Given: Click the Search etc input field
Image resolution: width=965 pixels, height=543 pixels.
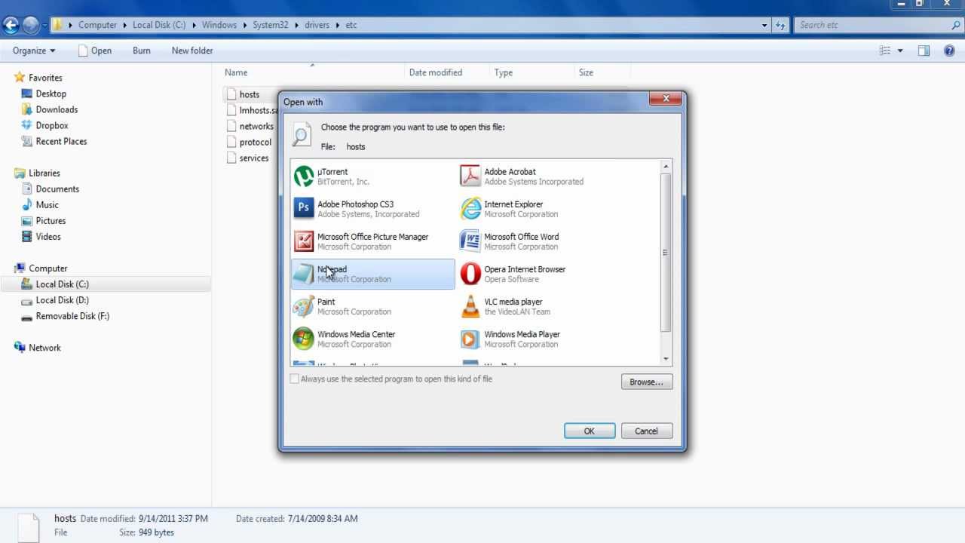Looking at the screenshot, I should [872, 25].
